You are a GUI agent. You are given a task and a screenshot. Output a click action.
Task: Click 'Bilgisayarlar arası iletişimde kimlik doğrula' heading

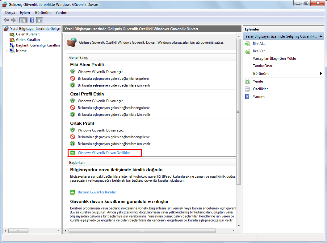click(116, 170)
